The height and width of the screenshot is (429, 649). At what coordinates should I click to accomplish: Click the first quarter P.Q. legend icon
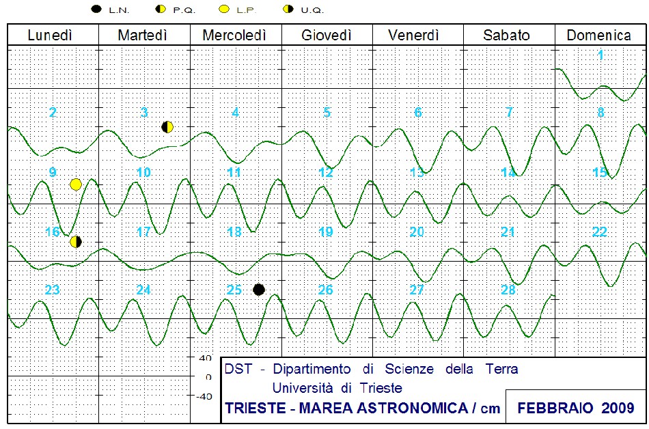click(160, 9)
